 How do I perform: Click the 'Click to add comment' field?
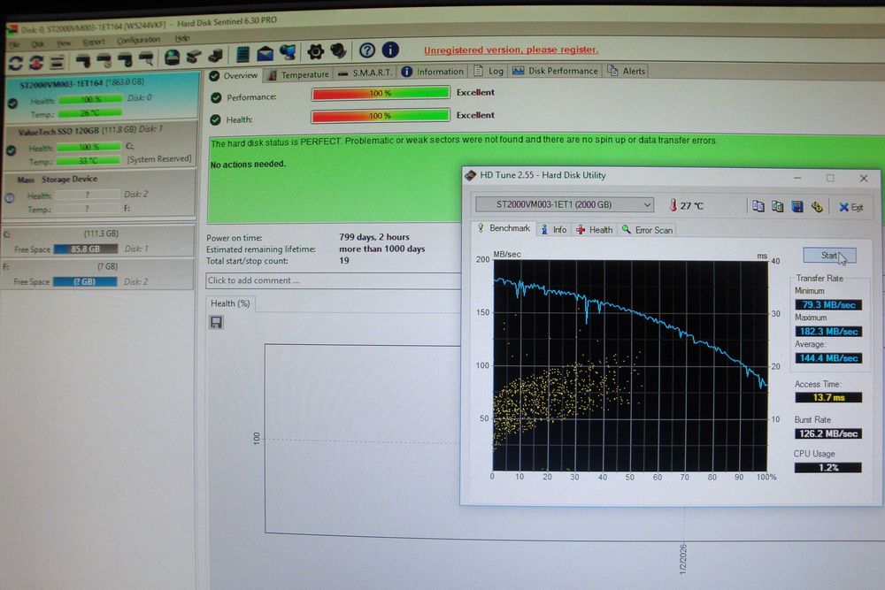pos(333,280)
